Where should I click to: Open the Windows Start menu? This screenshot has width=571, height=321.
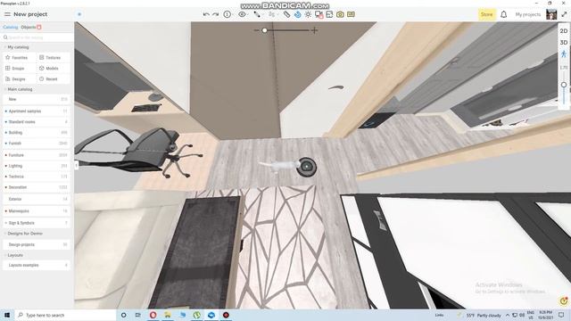7,315
